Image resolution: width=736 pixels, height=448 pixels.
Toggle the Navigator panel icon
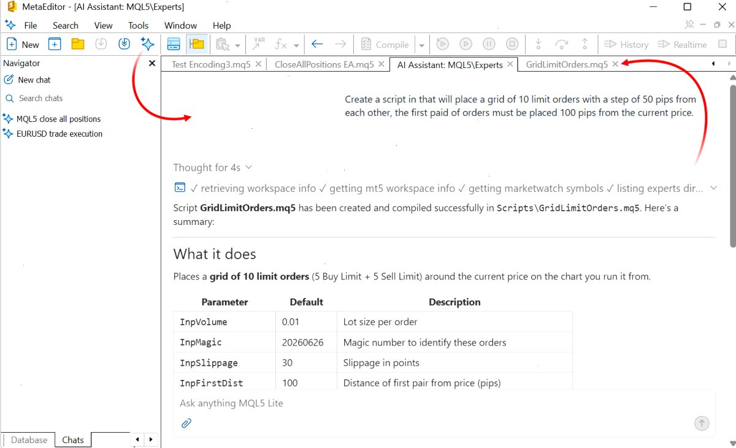[x=174, y=44]
